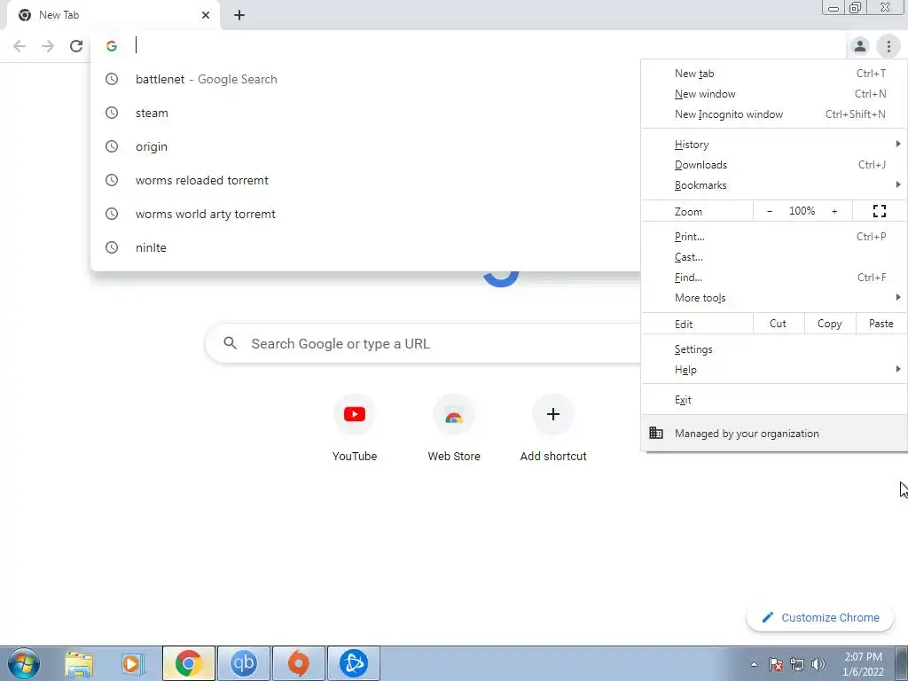Select the steam suggestion text
The height and width of the screenshot is (681, 908).
click(x=152, y=113)
